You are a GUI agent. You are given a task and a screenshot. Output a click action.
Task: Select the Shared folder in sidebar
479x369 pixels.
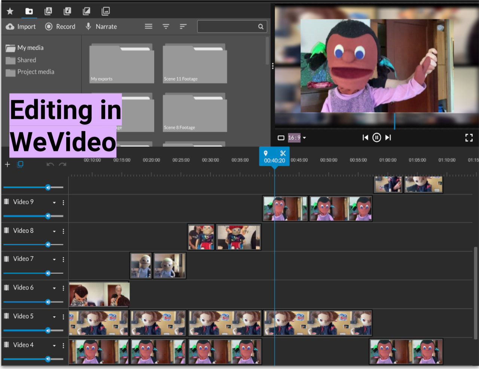coord(27,60)
